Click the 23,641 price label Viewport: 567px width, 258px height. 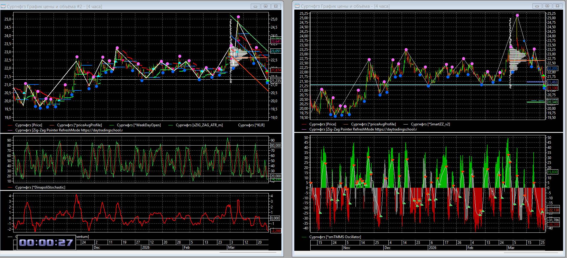click(x=276, y=41)
